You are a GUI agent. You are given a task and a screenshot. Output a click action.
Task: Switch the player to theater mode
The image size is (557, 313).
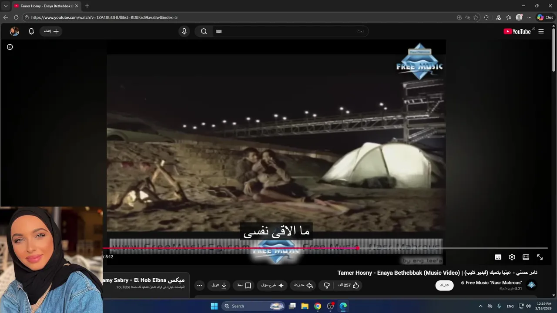[x=526, y=257]
